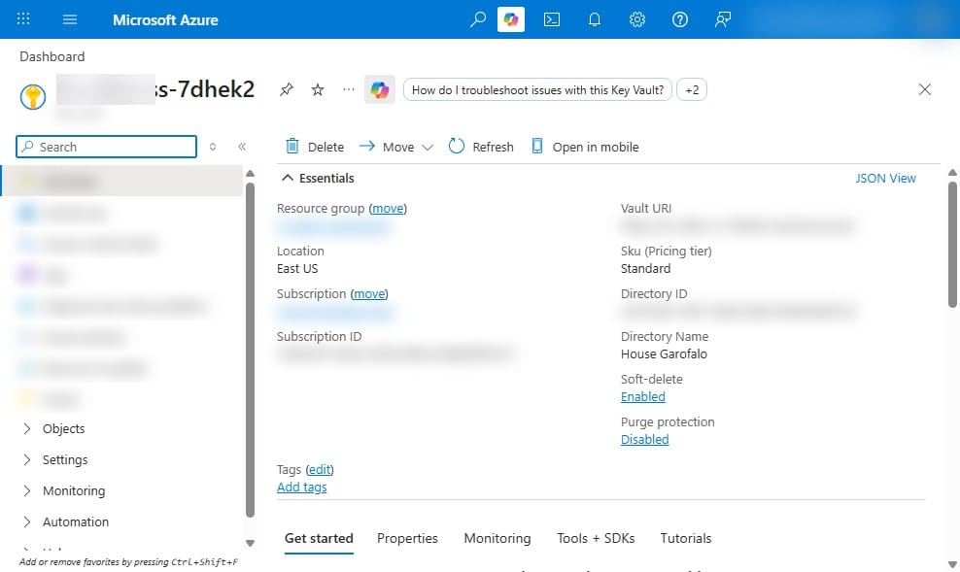Click Open in mobile
The width and height of the screenshot is (960, 572).
coord(585,147)
